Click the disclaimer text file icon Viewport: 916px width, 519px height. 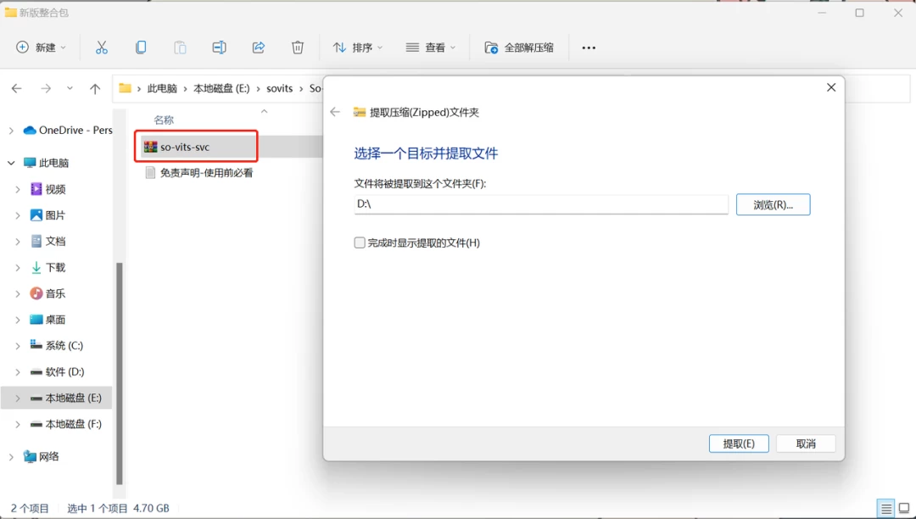point(151,173)
